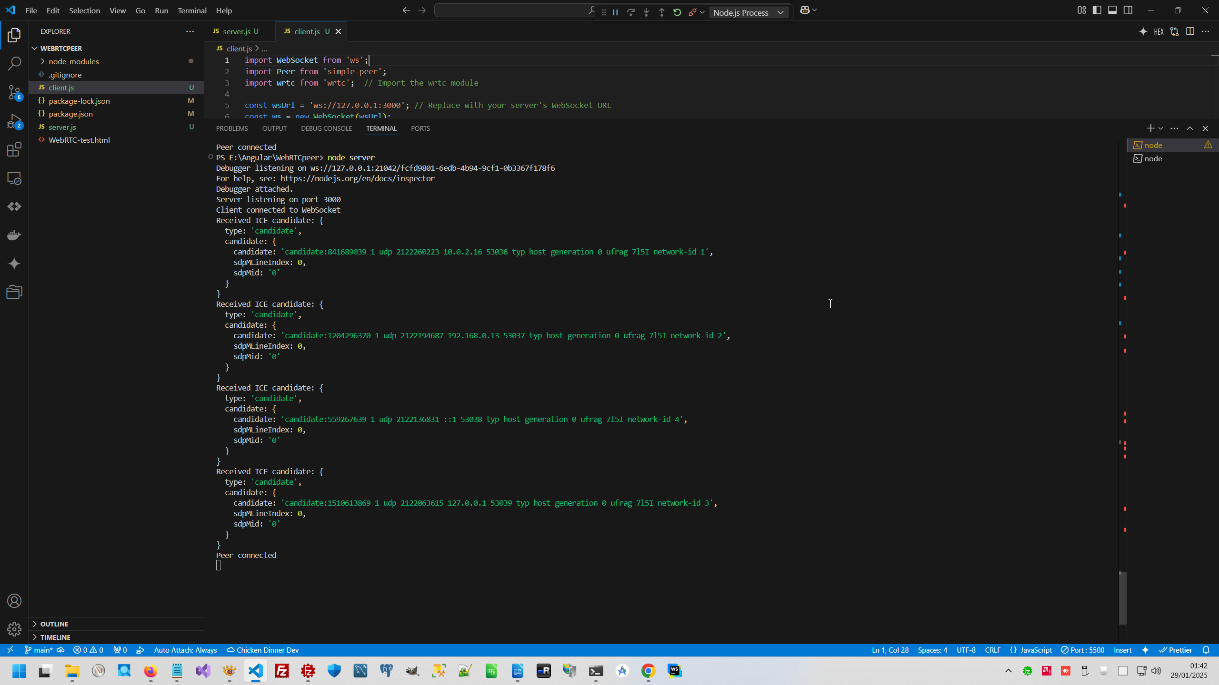Viewport: 1219px width, 685px height.
Task: Expand the OUTLINE section
Action: 54,624
